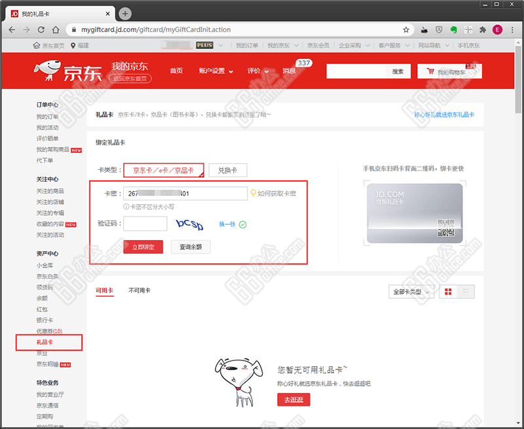524x429 pixels.
Task: Close the 我的礼品卡 tab
Action: click(x=107, y=14)
